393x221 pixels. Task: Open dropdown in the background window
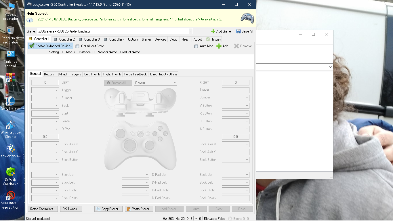(330, 67)
